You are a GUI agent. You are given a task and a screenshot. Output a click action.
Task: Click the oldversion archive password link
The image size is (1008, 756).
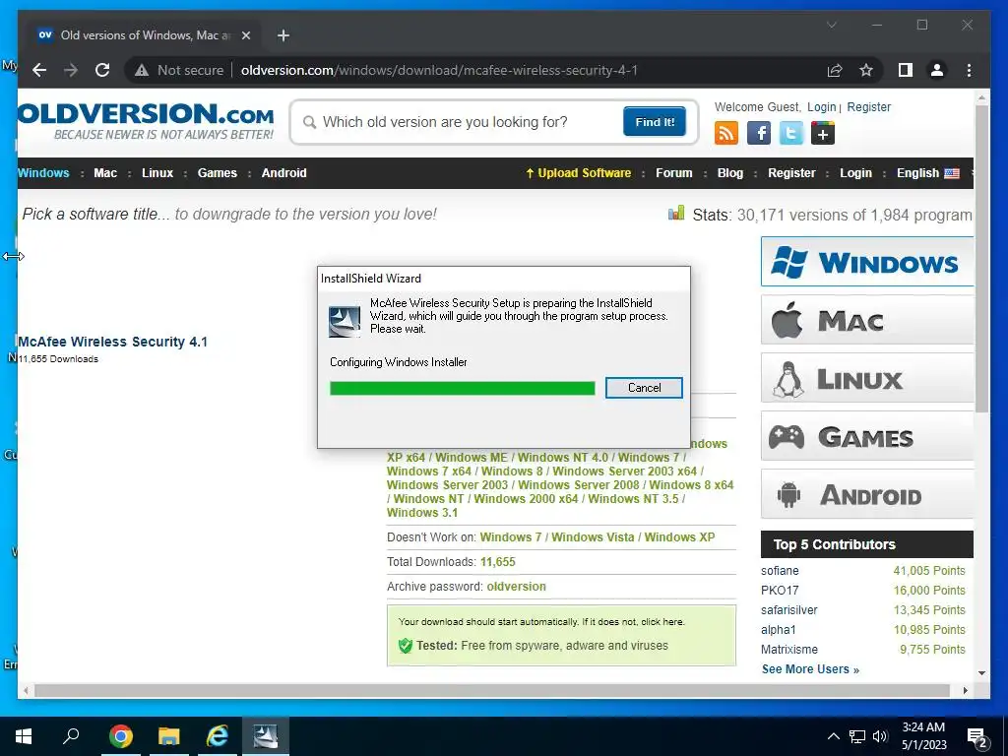click(x=516, y=587)
